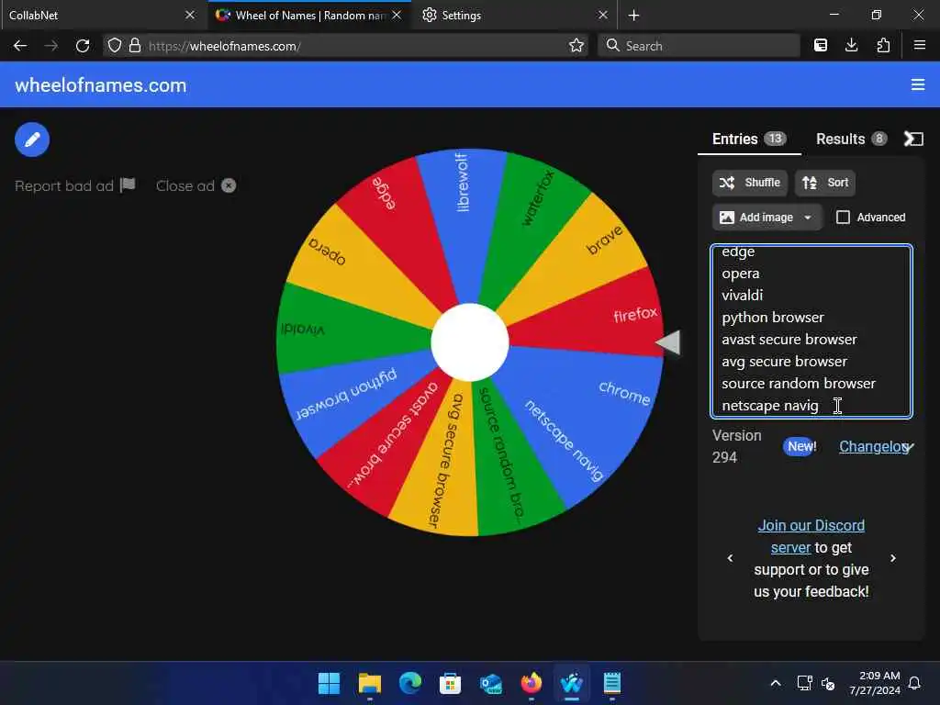Spin the wheel by clicking its white center

pyautogui.click(x=469, y=342)
